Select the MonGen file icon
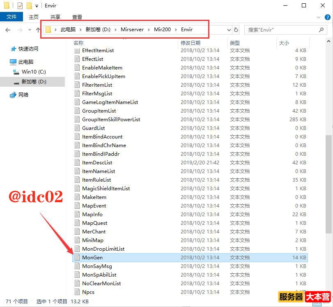 tap(77, 257)
